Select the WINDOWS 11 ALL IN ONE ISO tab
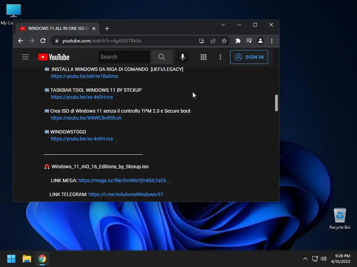Image resolution: width=357 pixels, height=267 pixels. [58, 29]
